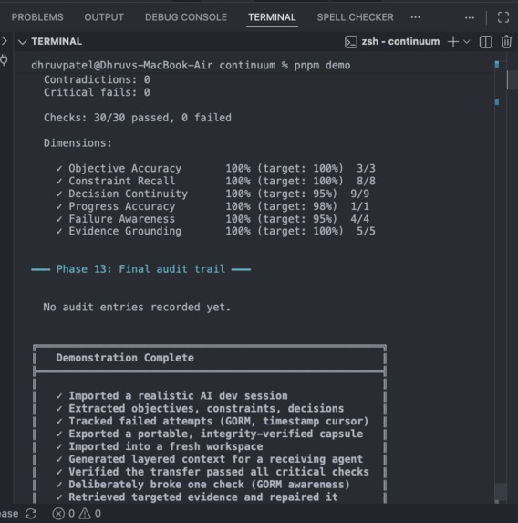Screen dimensions: 518x523
Task: Click the 'Demonstration Complete' box title
Action: click(x=125, y=358)
